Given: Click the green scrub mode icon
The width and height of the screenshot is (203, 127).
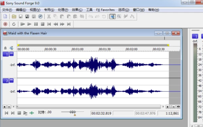Looking at the screenshot, I should [32, 113].
